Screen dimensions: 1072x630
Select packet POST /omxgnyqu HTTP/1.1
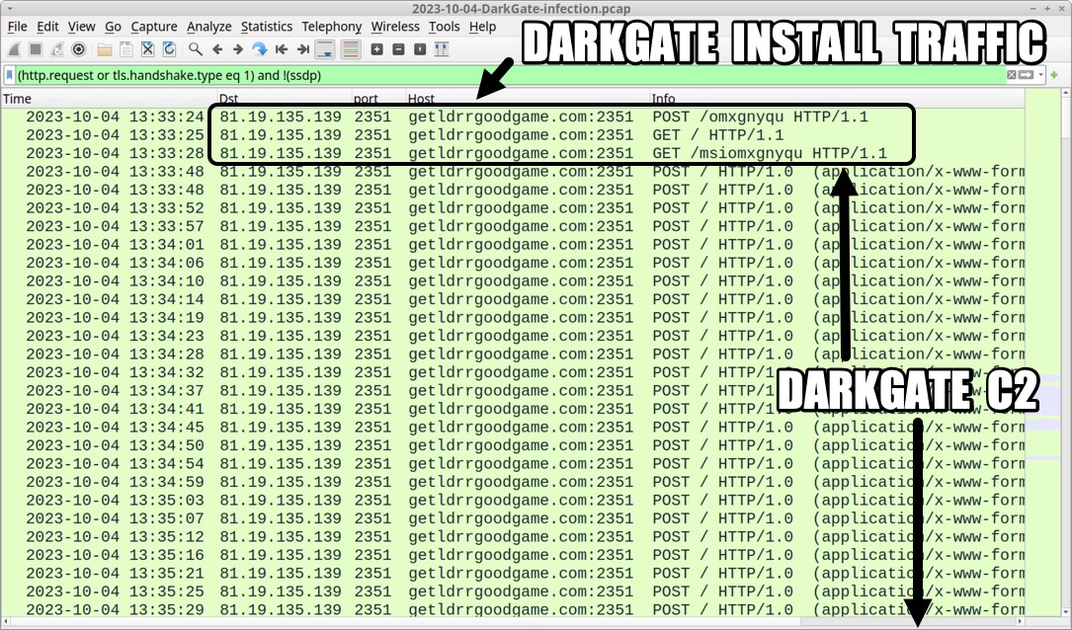pyautogui.click(x=513, y=117)
